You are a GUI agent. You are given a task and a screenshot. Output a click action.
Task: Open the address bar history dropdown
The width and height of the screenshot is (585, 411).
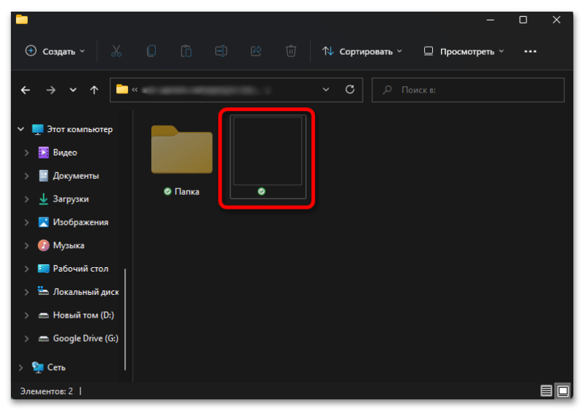(326, 90)
